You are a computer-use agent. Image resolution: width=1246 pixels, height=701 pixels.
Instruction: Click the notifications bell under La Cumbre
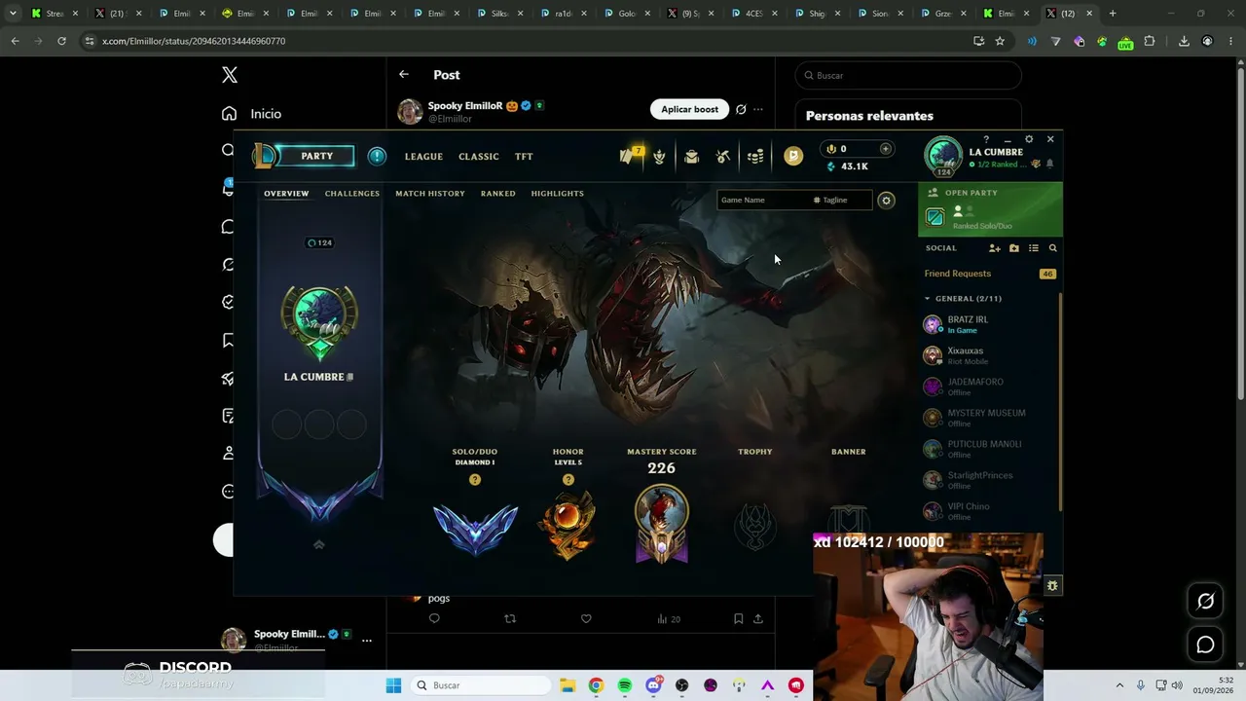pyautogui.click(x=1049, y=165)
